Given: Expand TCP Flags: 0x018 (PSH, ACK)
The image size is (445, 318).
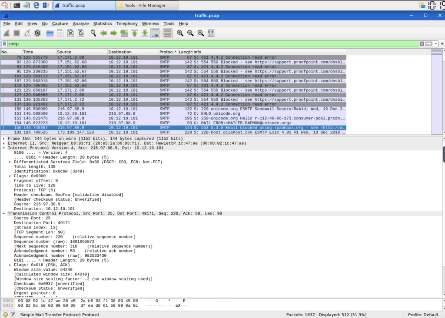Looking at the screenshot, I should (x=10, y=265).
